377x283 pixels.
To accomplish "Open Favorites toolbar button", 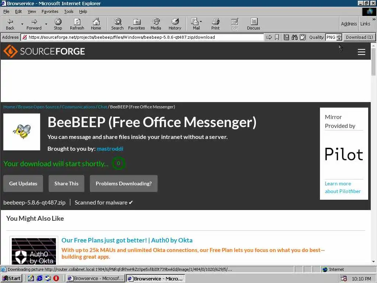I will tap(137, 24).
